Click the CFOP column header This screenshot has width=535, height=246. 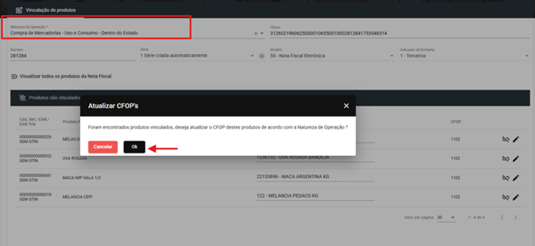click(x=455, y=122)
